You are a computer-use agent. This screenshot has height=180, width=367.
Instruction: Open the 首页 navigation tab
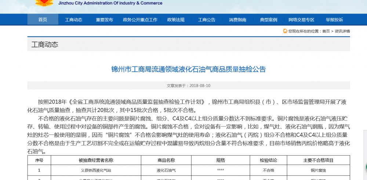(43, 20)
